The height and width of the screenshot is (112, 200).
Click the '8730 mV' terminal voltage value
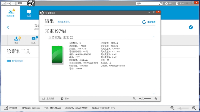pos(114,43)
